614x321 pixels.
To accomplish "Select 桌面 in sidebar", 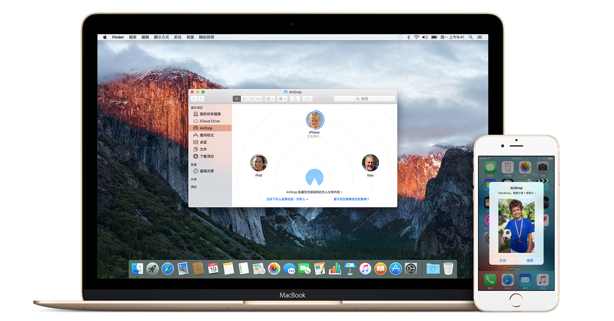I will pyautogui.click(x=210, y=143).
